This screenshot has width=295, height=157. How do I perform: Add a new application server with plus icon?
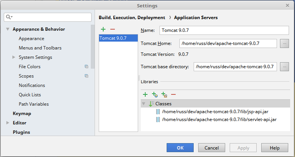[x=103, y=29]
